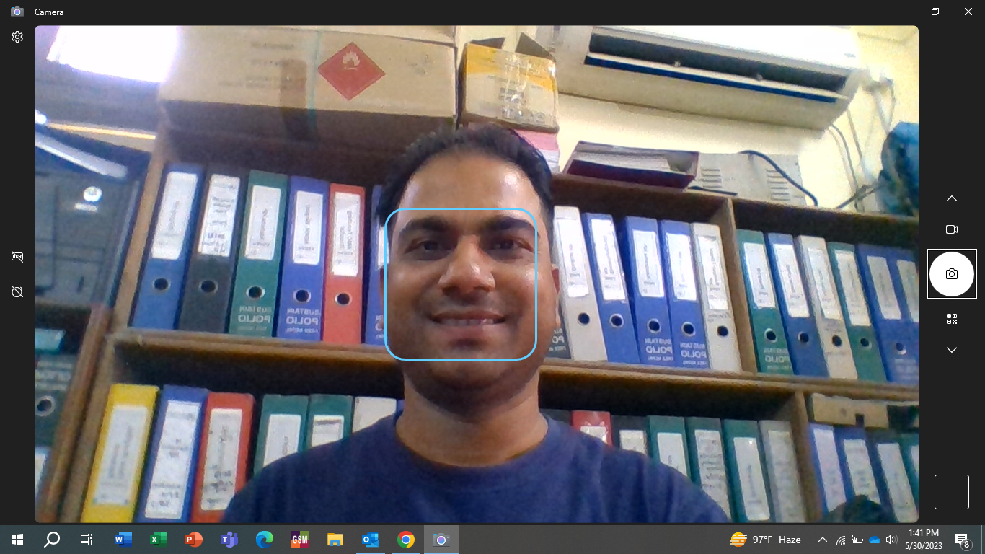Open the Windows Start menu

point(17,540)
